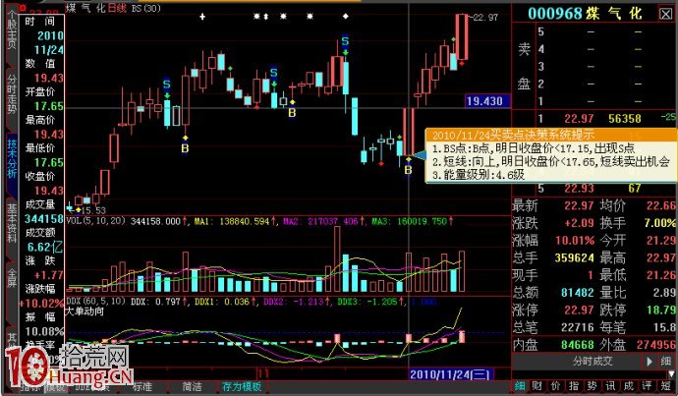Click the DDX(60,5,10) indicator label
678x396 pixels.
coord(96,302)
